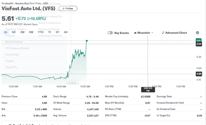Select the 1Y chart range

coord(49,32)
